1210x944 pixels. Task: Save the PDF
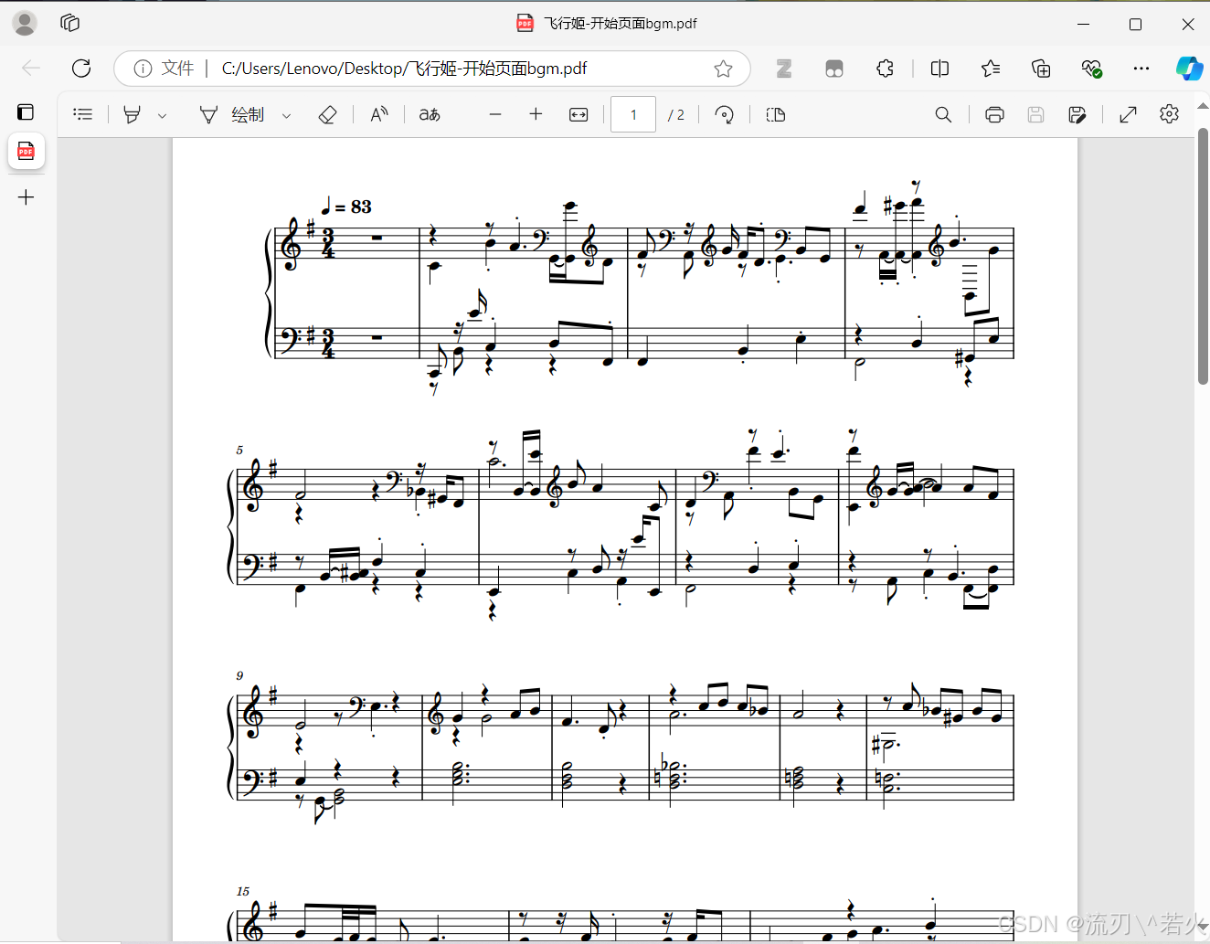[1035, 114]
